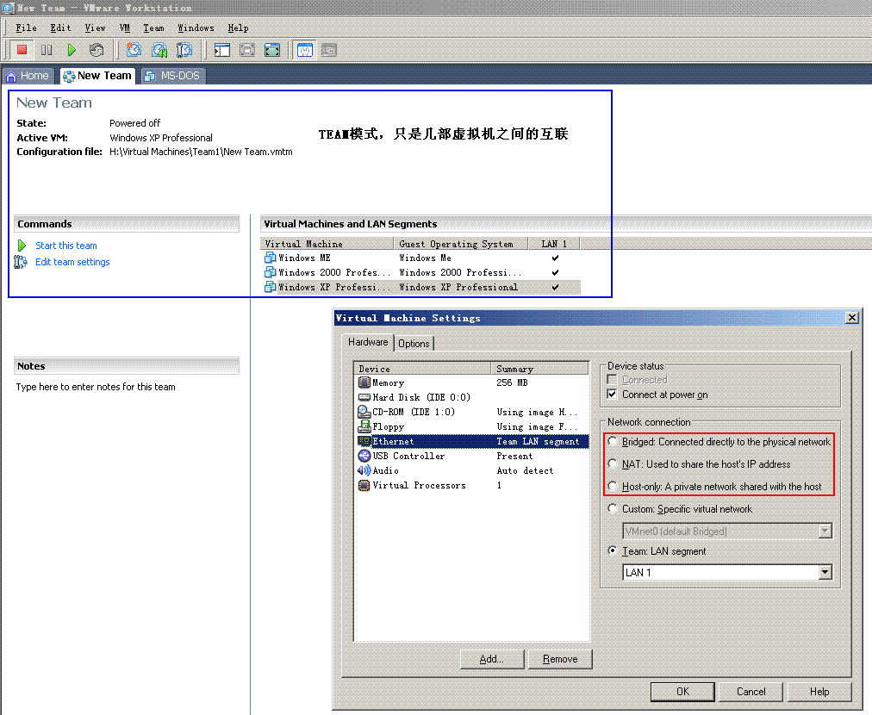Select the NAT network radio button
Screen dimensions: 872x715
coord(613,463)
